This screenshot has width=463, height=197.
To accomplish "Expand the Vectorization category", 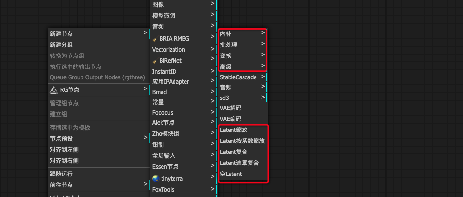I will pos(184,49).
